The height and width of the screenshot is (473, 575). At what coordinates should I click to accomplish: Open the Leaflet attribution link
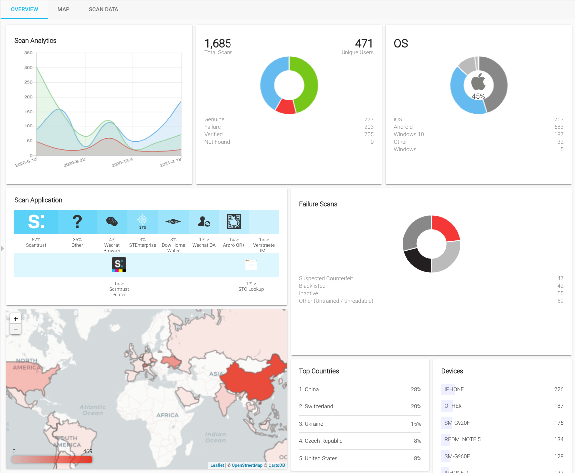[217, 465]
